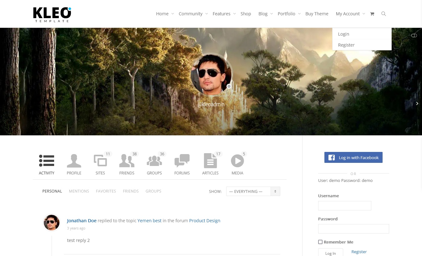Viewport: 422px width, 256px height.
Task: Switch to the Favorites activity tab
Action: [106, 191]
